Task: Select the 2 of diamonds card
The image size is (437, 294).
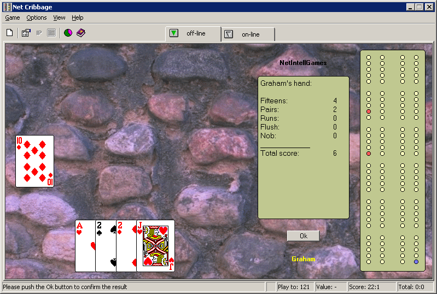Action: (x=126, y=246)
